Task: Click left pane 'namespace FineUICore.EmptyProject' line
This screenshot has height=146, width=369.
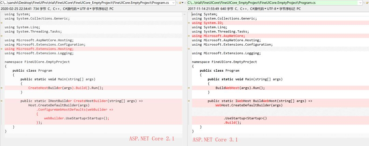Action: (x=37, y=62)
